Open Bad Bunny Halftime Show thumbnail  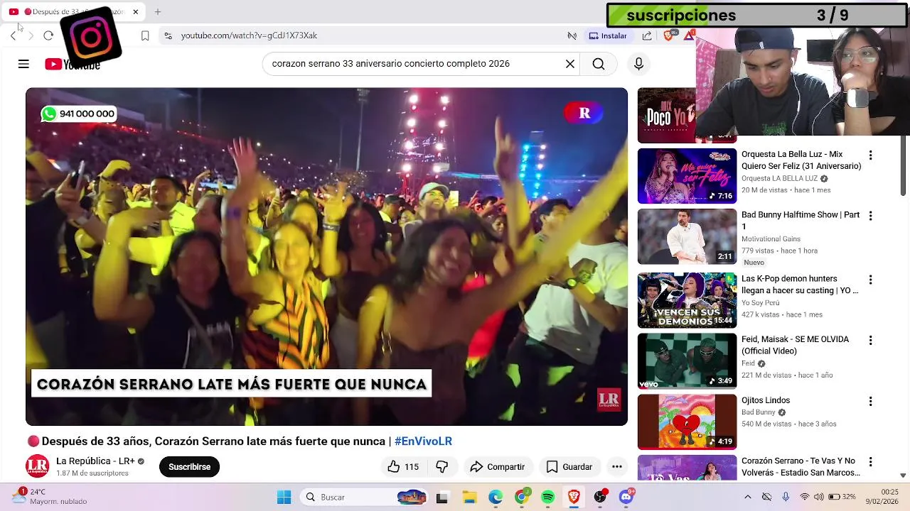[687, 236]
